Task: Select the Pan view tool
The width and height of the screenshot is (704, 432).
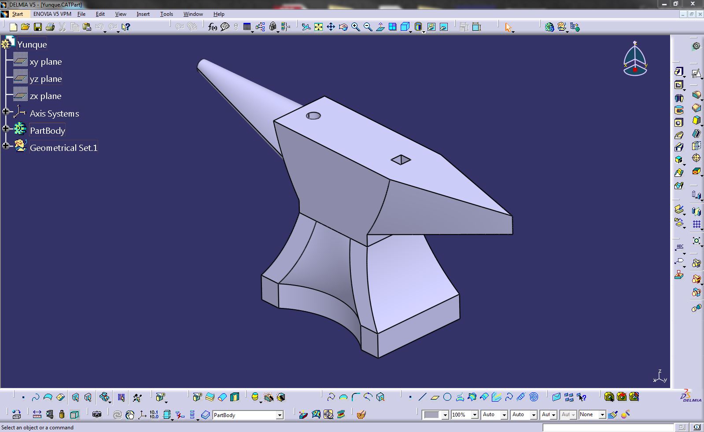Action: coord(331,27)
